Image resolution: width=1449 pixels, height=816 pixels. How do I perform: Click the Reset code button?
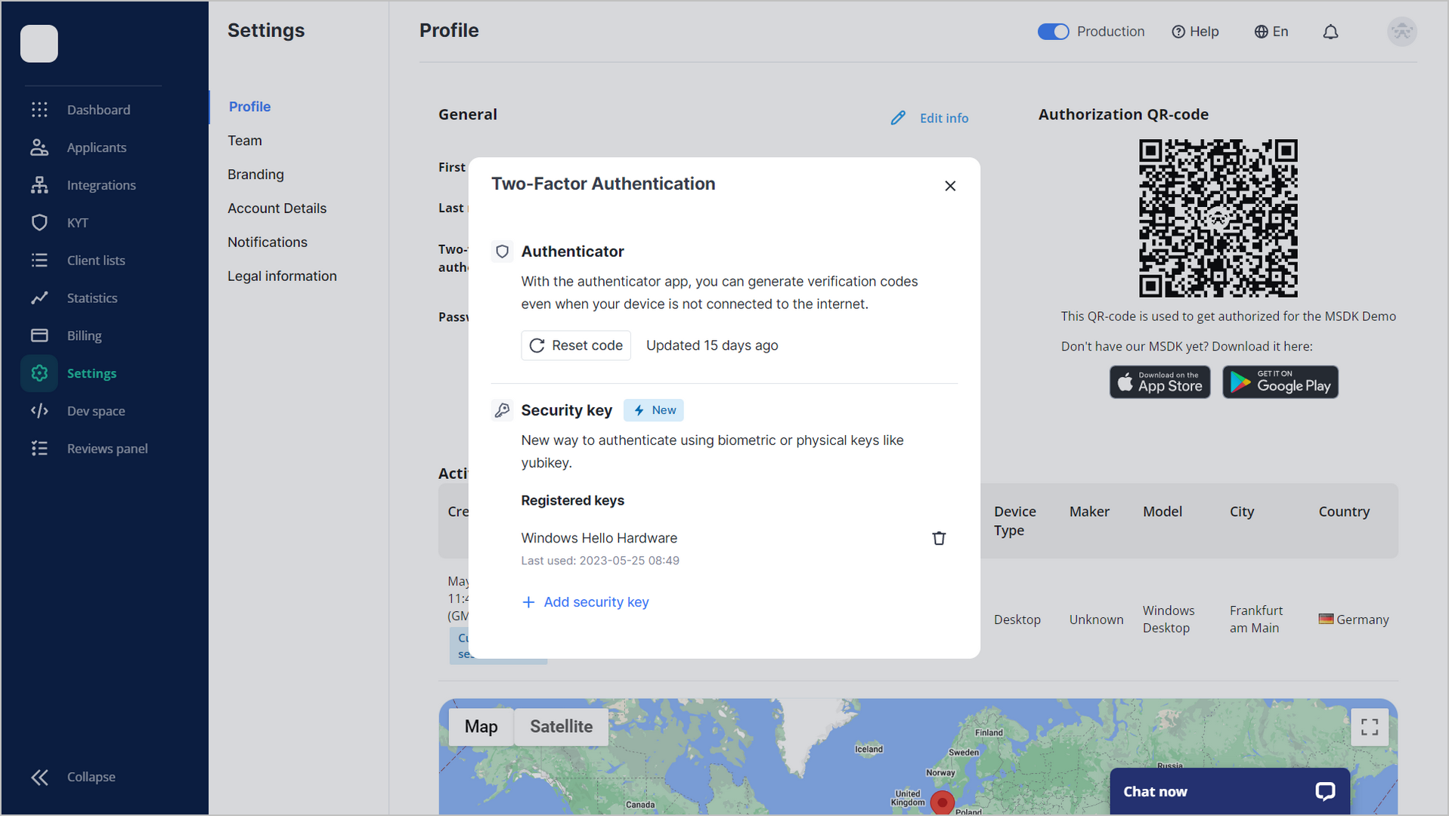click(x=575, y=345)
